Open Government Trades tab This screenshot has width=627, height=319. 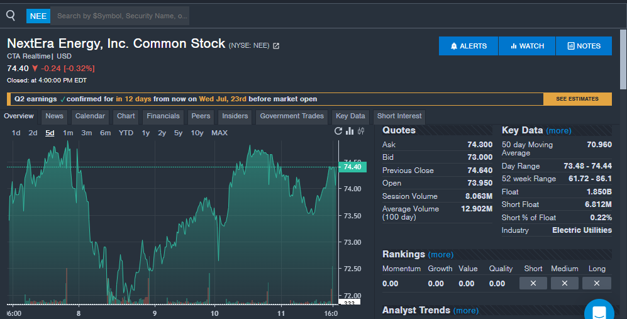[x=292, y=116]
